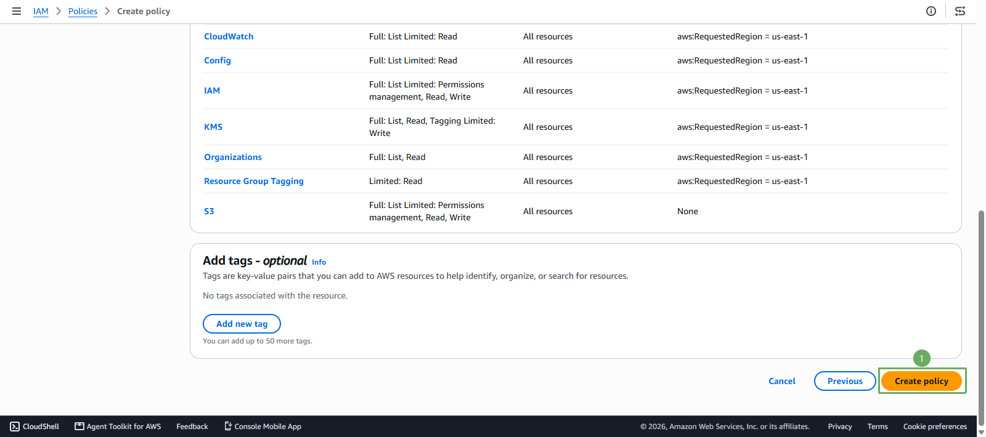The height and width of the screenshot is (437, 986).
Task: Open Feedback in the footer
Action: point(192,427)
